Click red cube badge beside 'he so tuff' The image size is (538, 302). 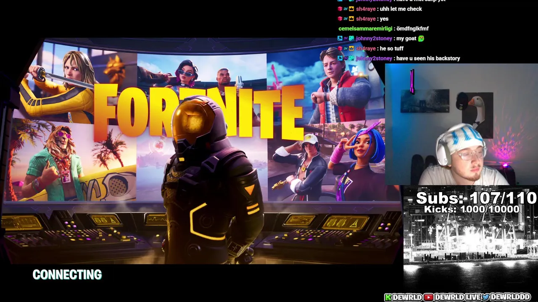point(340,48)
